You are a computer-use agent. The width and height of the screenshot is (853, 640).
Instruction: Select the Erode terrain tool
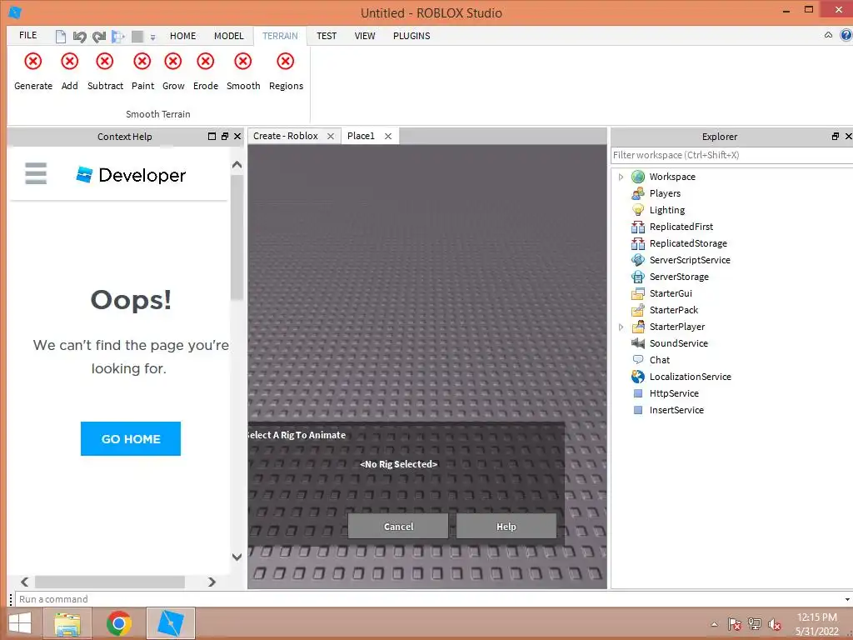click(x=206, y=72)
